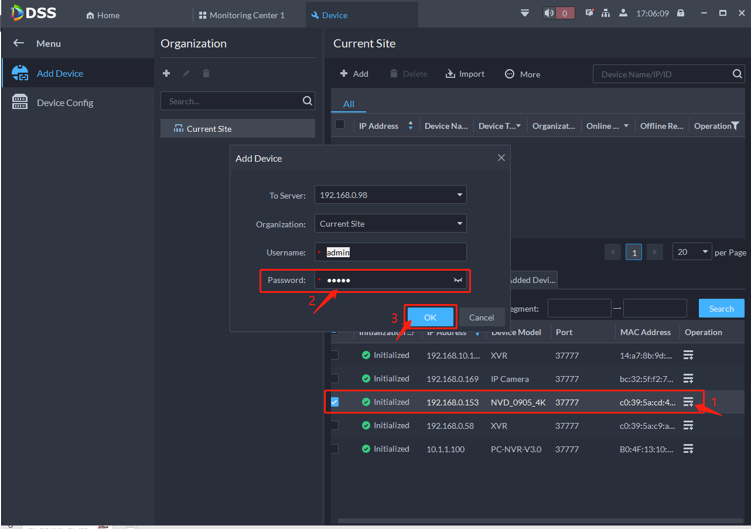Click the Search button for IP segment
This screenshot has height=529, width=751.
point(721,309)
